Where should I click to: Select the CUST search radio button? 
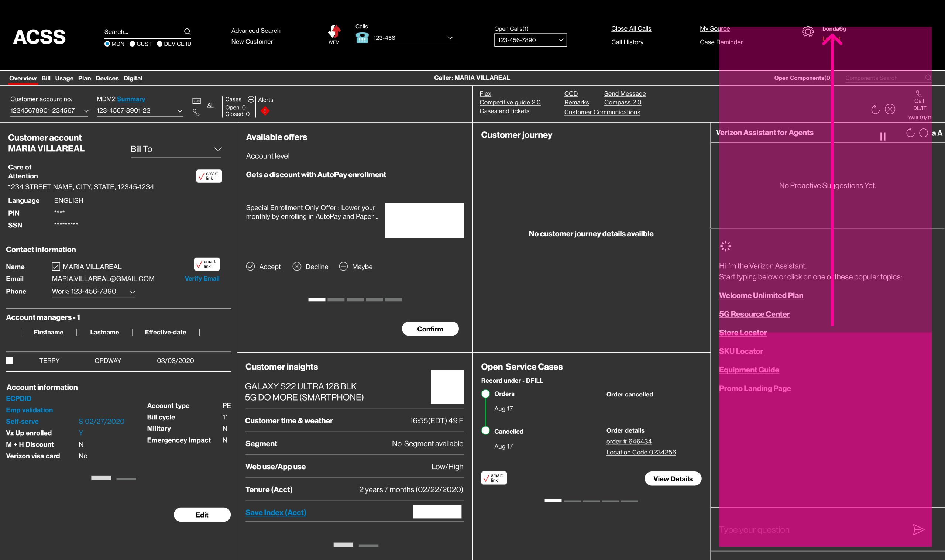click(133, 44)
